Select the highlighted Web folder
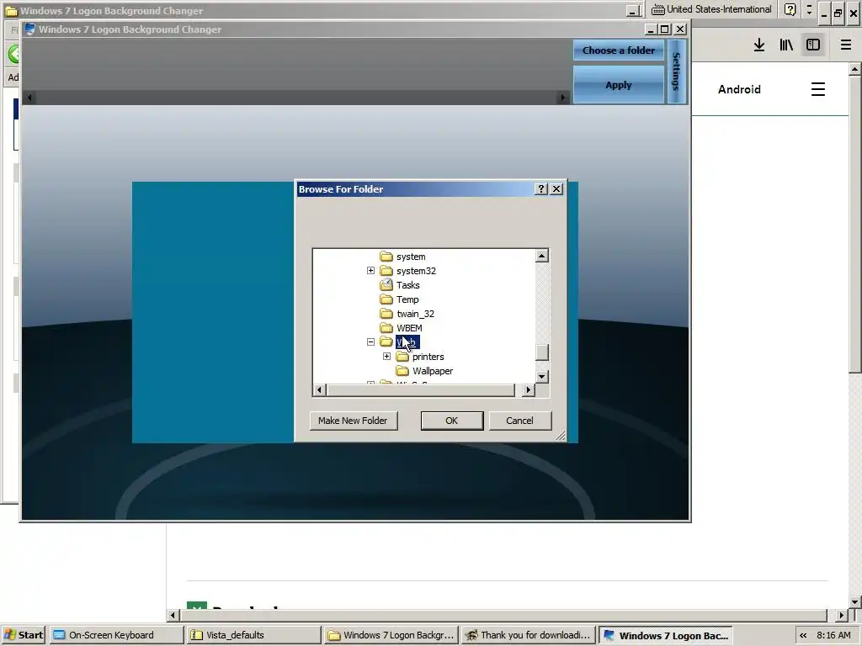The width and height of the screenshot is (862, 646). tap(407, 342)
